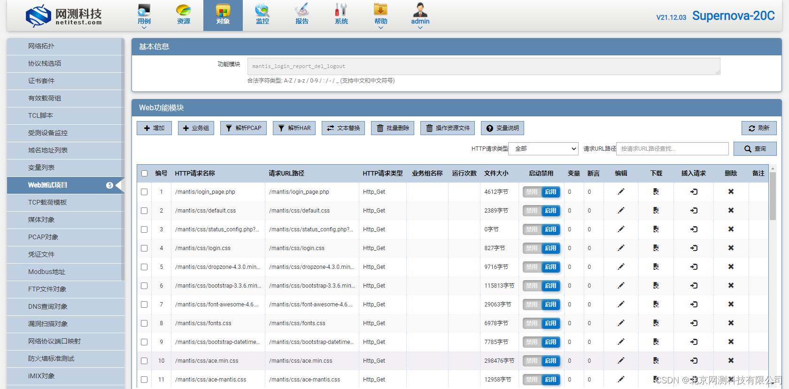This screenshot has height=389, width=789.
Task: Delete row 6 bootstrap-3.3.6.min entry
Action: point(731,285)
